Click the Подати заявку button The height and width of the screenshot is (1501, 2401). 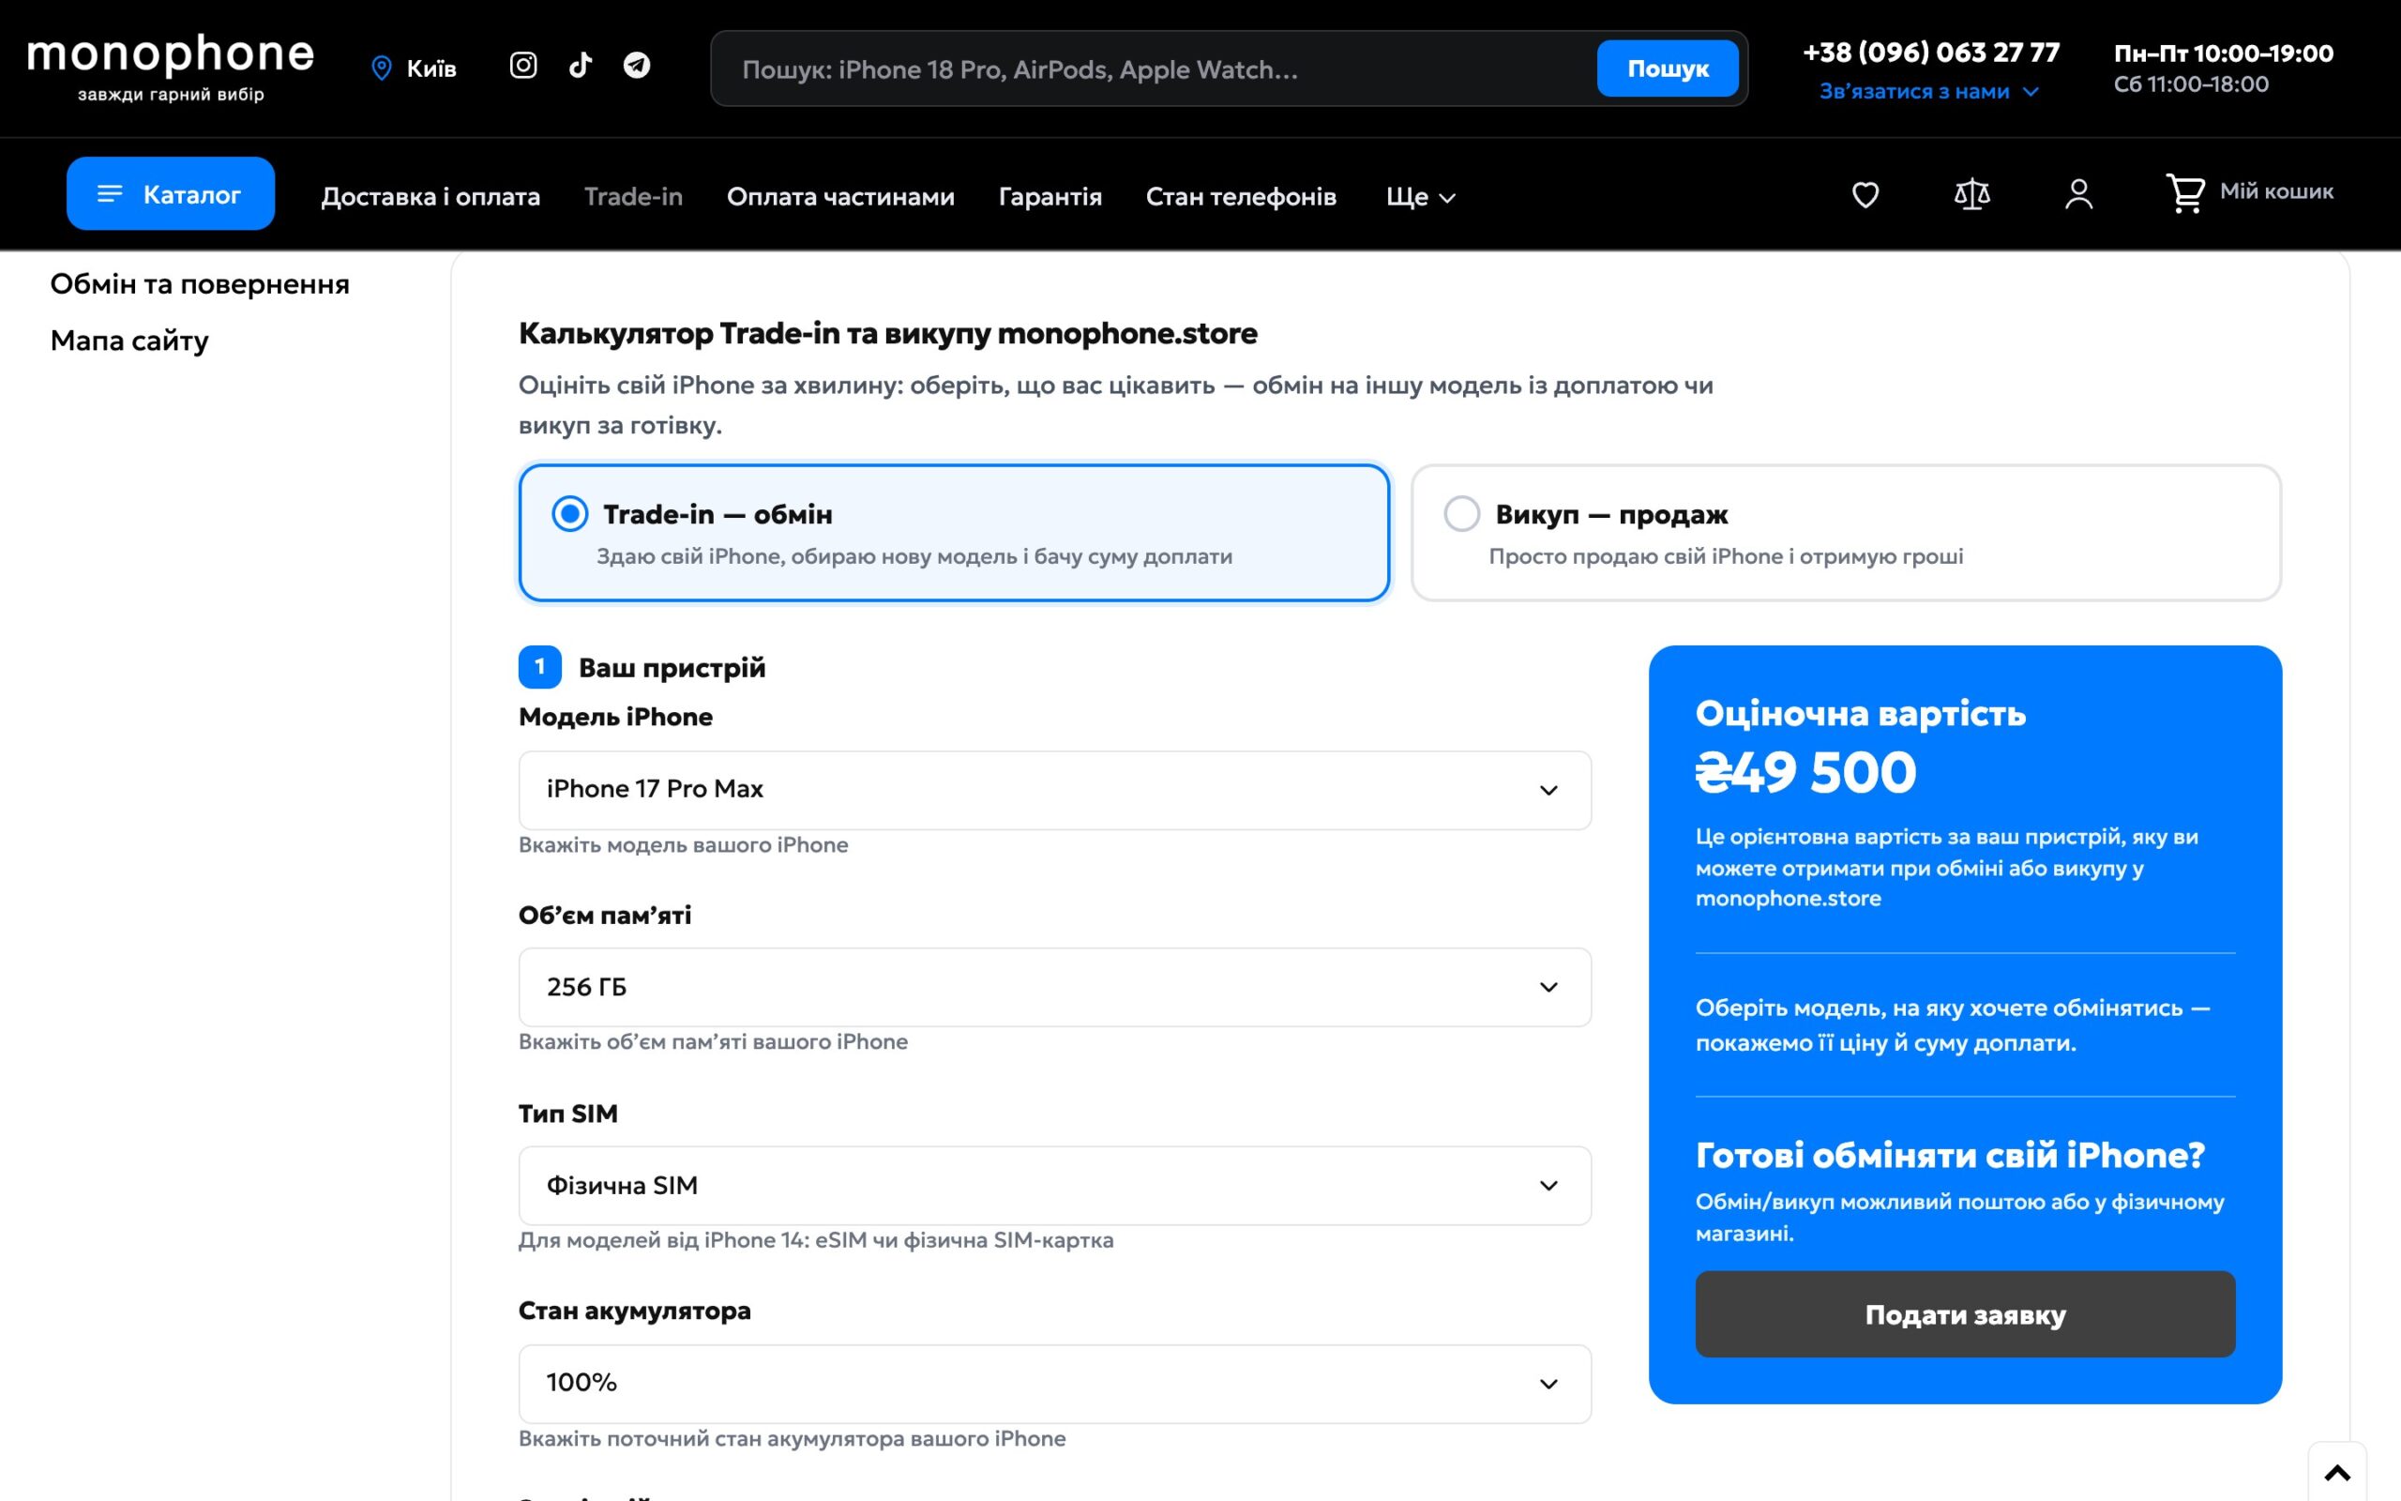(x=1965, y=1314)
